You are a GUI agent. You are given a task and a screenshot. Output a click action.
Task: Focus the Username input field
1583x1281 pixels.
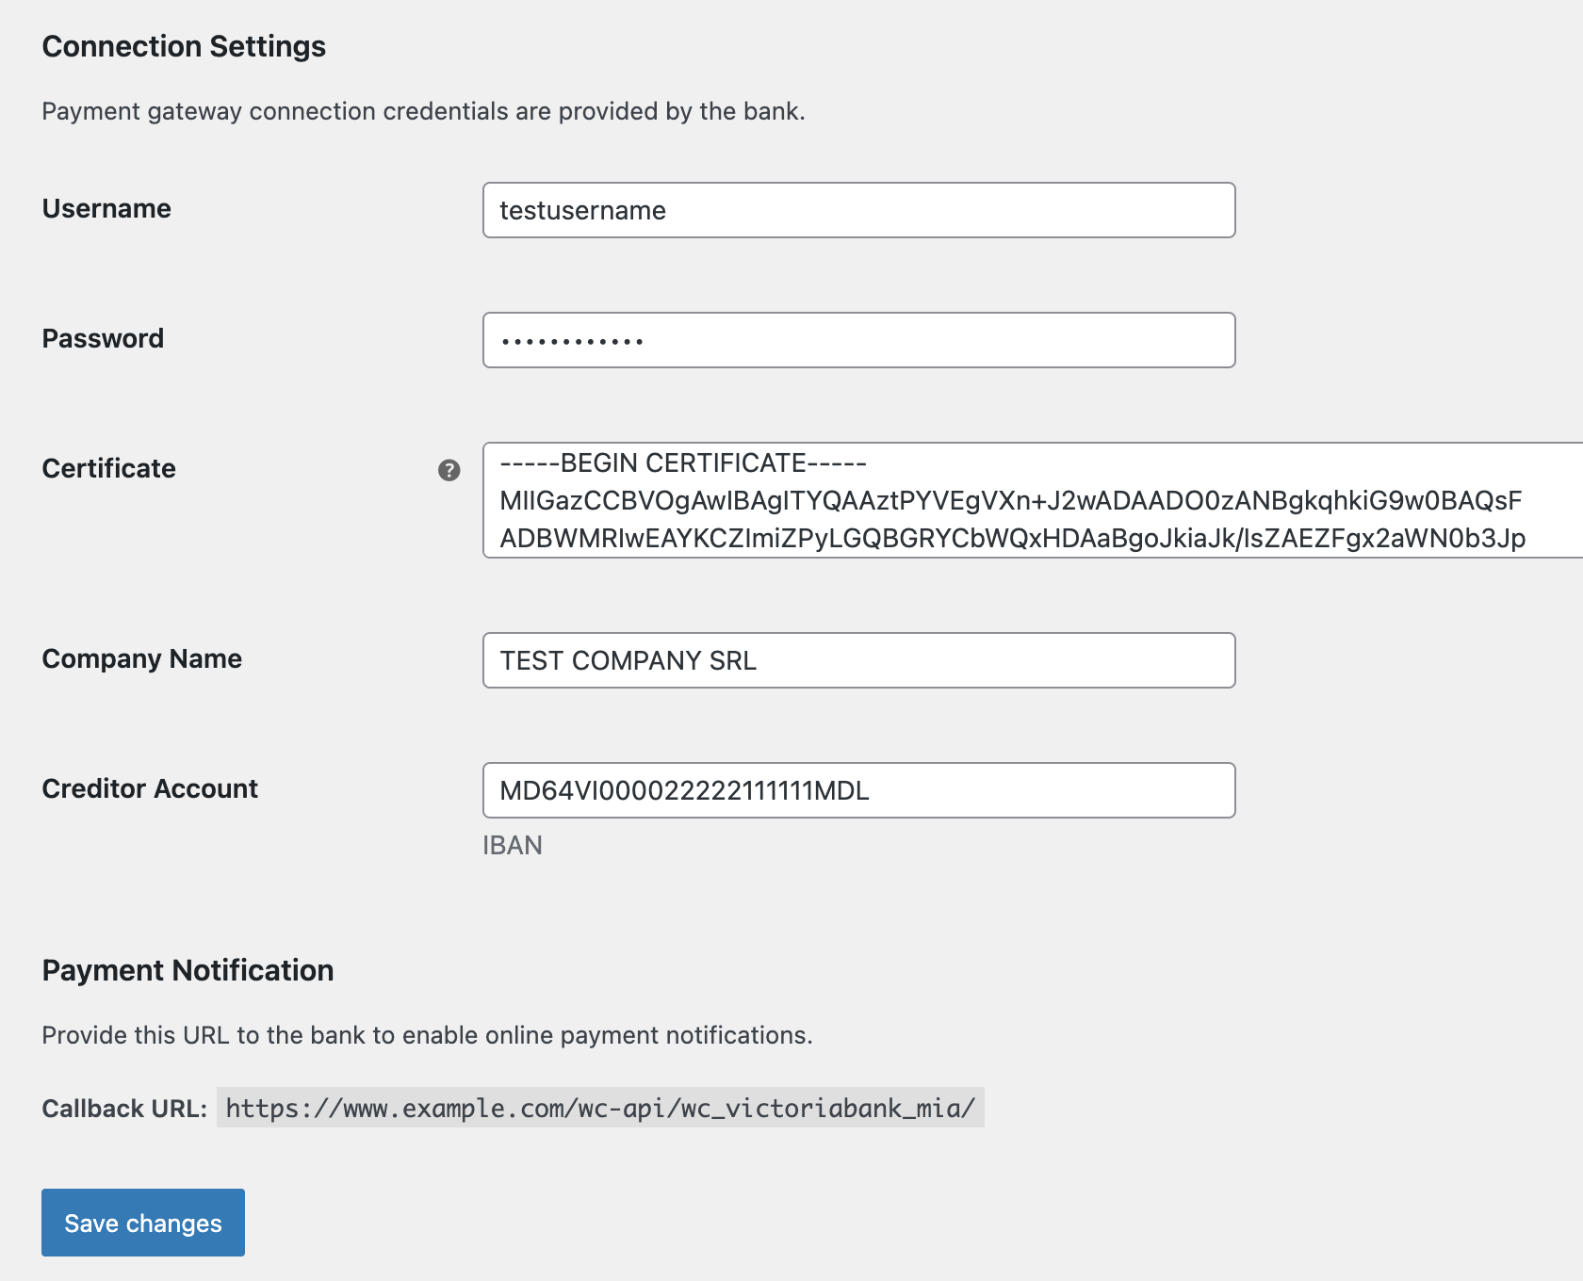[857, 210]
